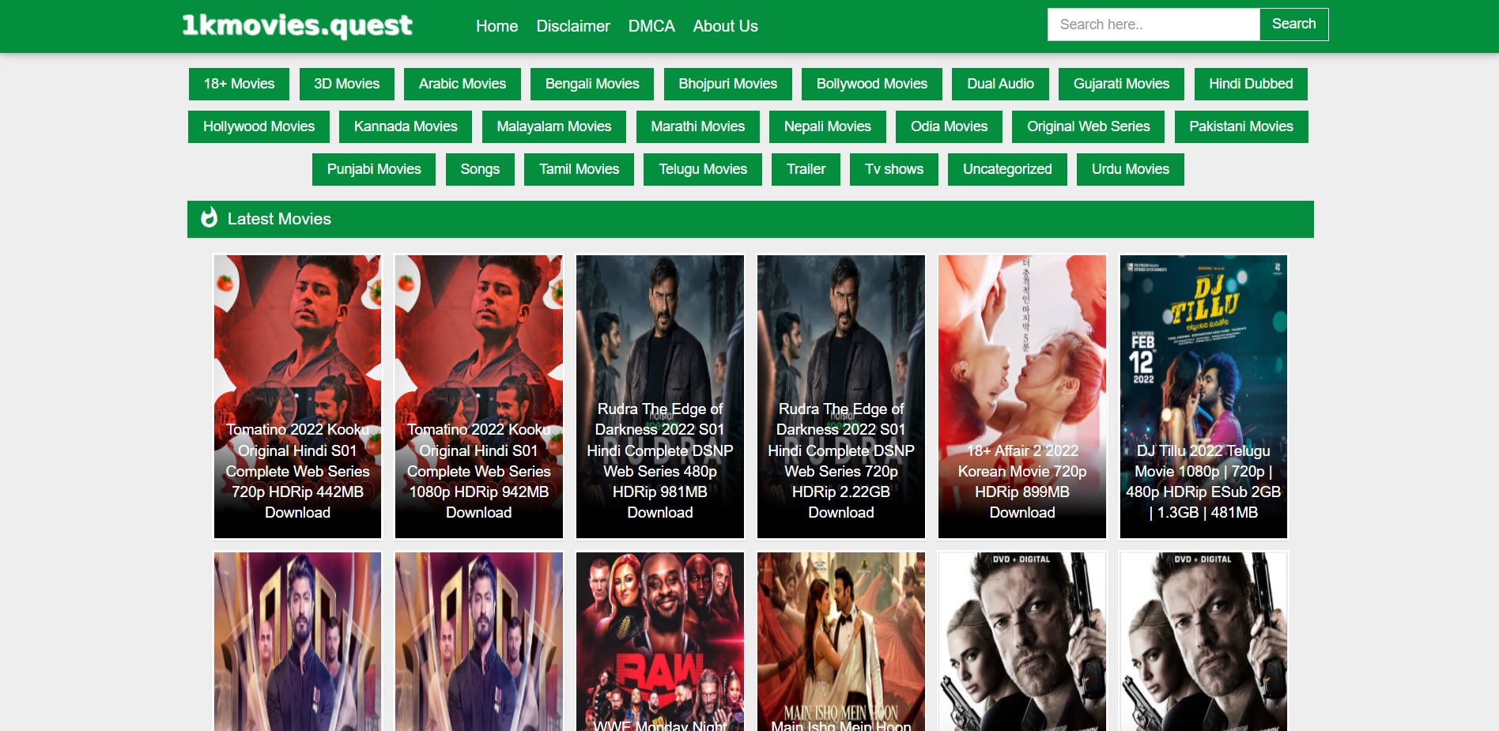Click the flame icon beside Latest Movies

[x=209, y=218]
